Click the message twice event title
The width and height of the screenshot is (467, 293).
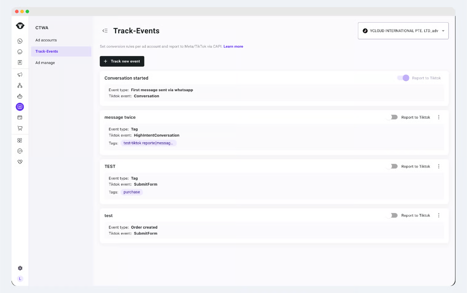pos(120,117)
